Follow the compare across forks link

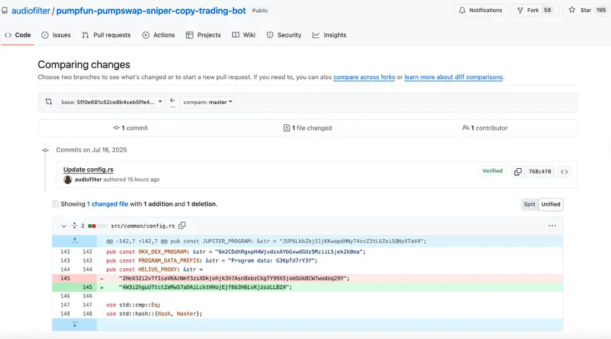click(364, 77)
